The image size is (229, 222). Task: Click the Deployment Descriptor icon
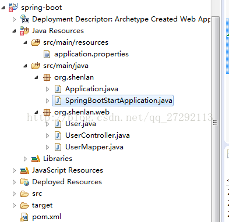[24, 19]
